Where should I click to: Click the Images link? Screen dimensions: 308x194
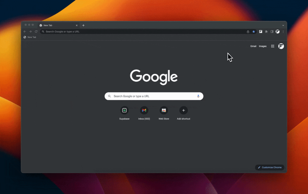(262, 46)
